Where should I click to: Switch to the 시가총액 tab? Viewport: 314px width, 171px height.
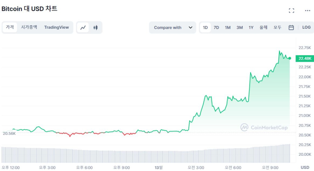pyautogui.click(x=29, y=27)
